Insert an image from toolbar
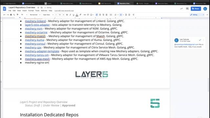Viewport: 210px width, 118px height. 91,15
